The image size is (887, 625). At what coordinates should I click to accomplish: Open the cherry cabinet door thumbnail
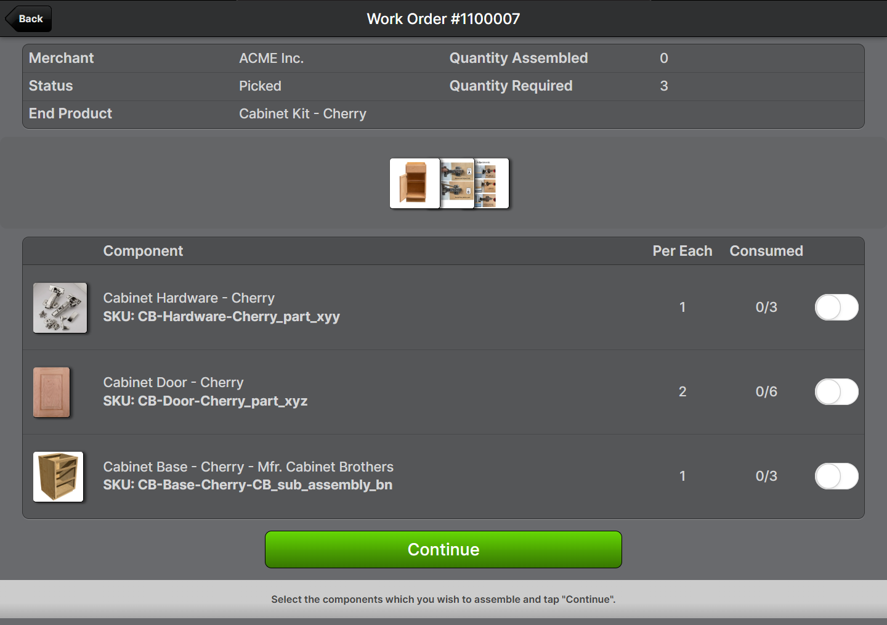(52, 392)
